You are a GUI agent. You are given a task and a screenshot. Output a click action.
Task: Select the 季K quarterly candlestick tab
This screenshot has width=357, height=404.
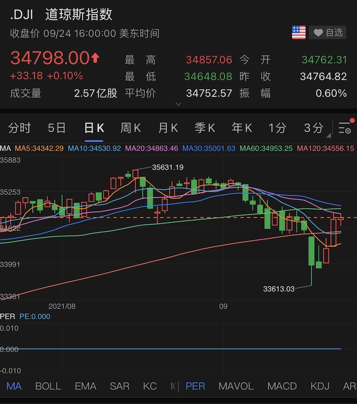pyautogui.click(x=205, y=128)
